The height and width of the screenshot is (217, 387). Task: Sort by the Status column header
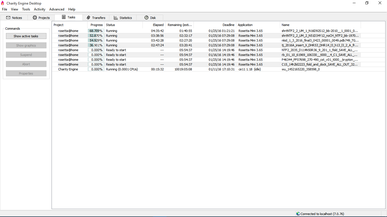(123, 25)
